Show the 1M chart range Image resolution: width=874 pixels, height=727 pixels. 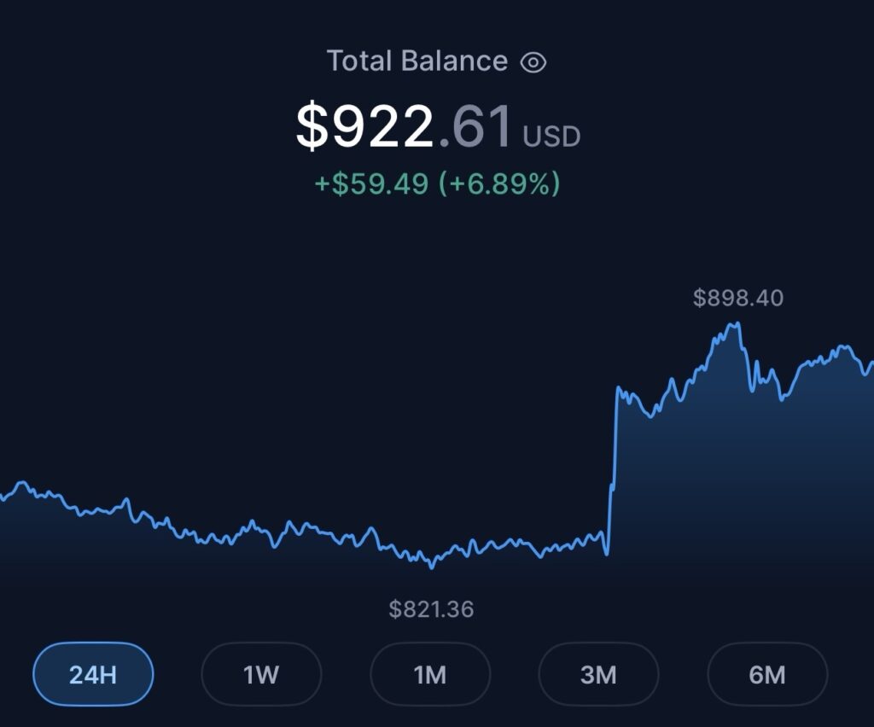tap(430, 674)
